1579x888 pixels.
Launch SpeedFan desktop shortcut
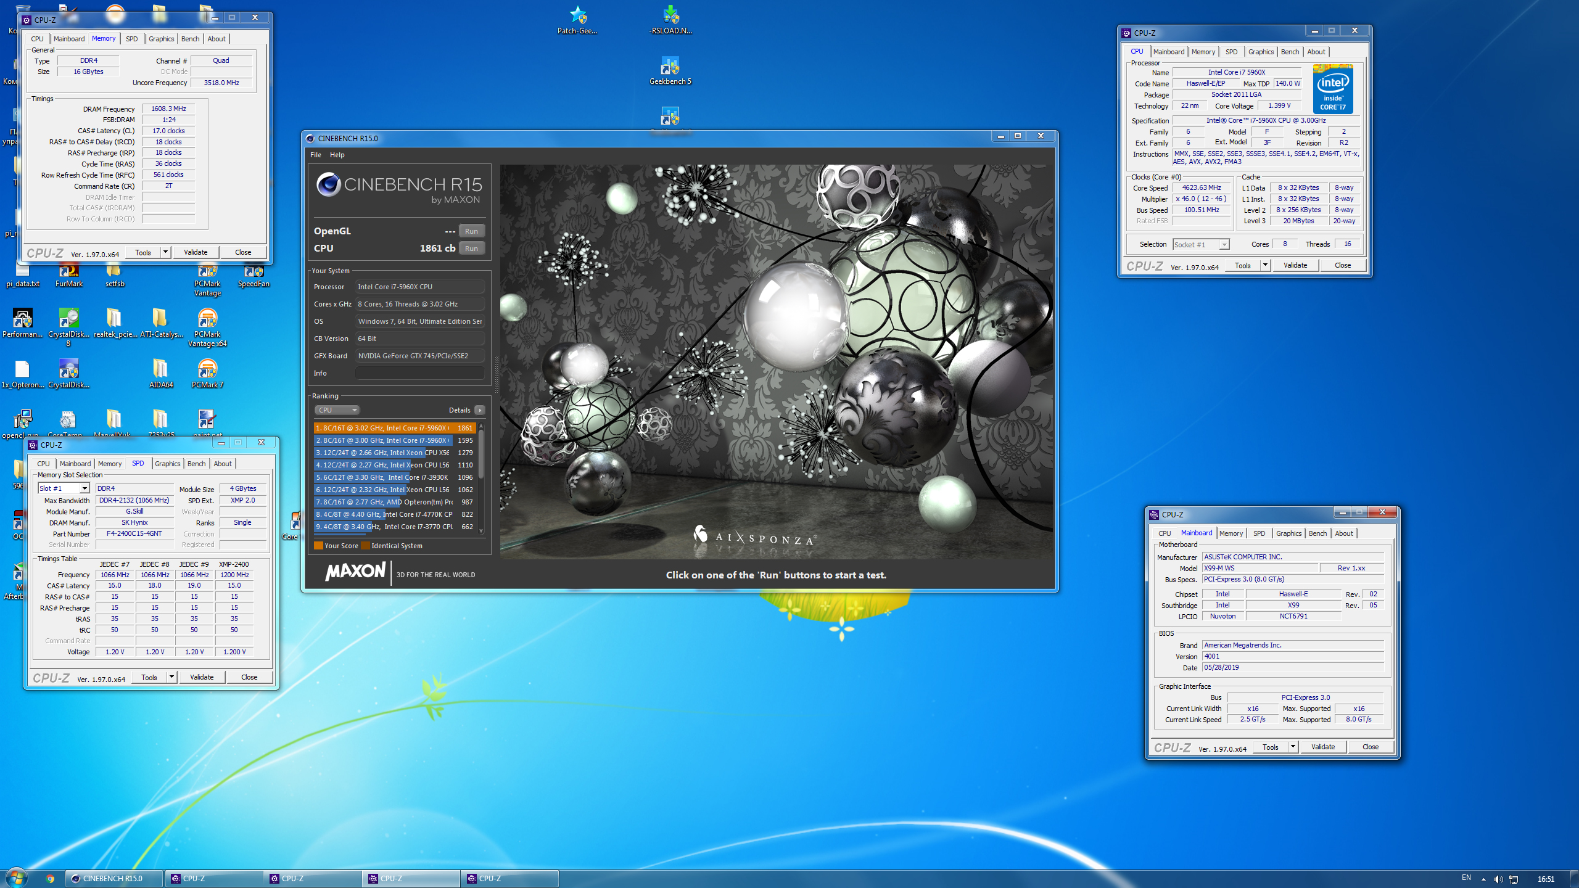(254, 276)
